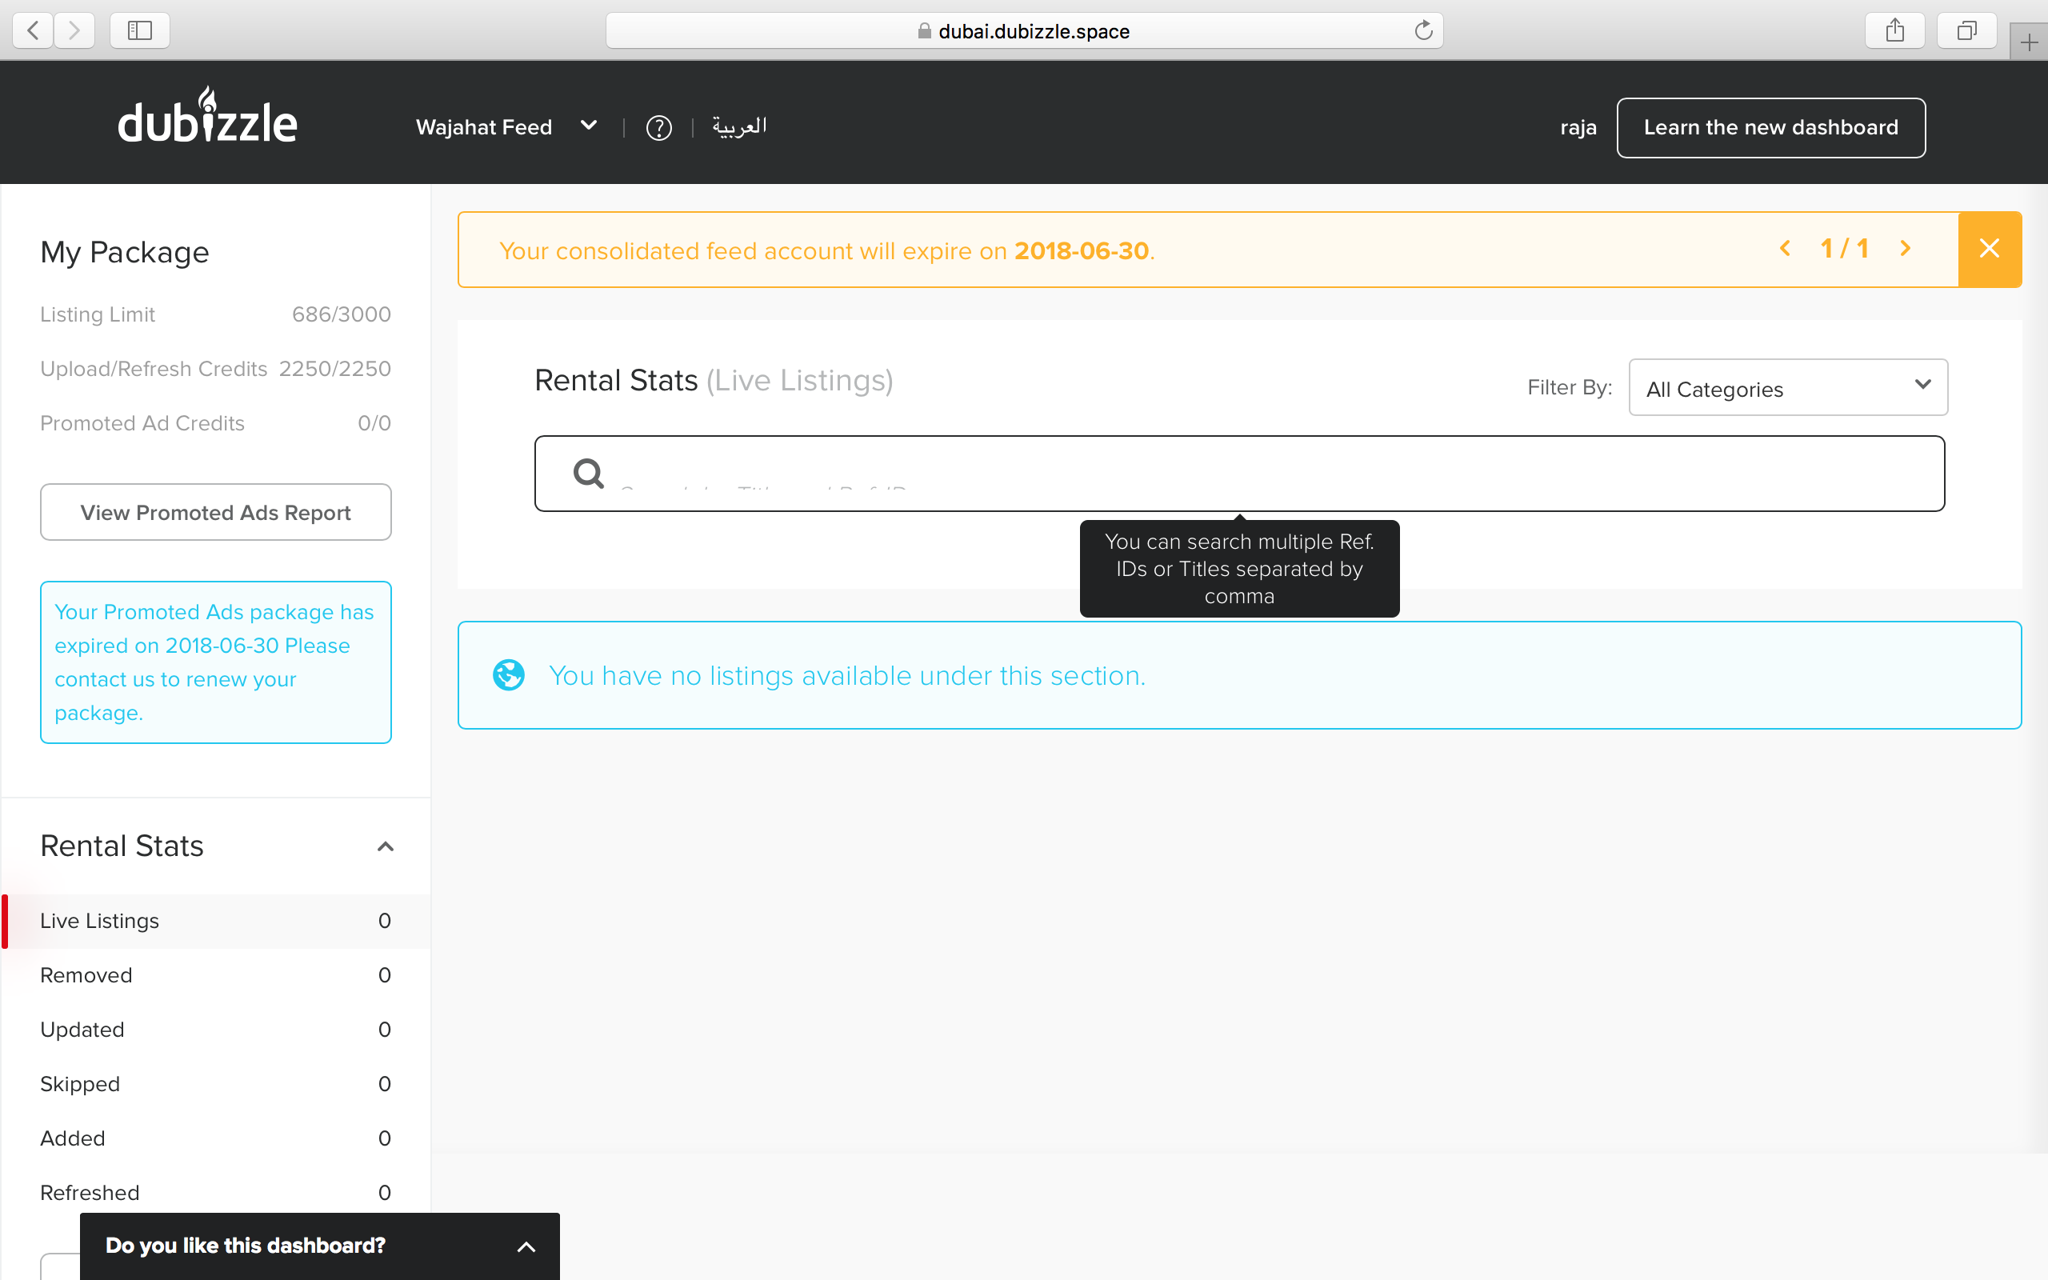Open the help question mark icon
Image resolution: width=2048 pixels, height=1280 pixels.
pyautogui.click(x=658, y=128)
